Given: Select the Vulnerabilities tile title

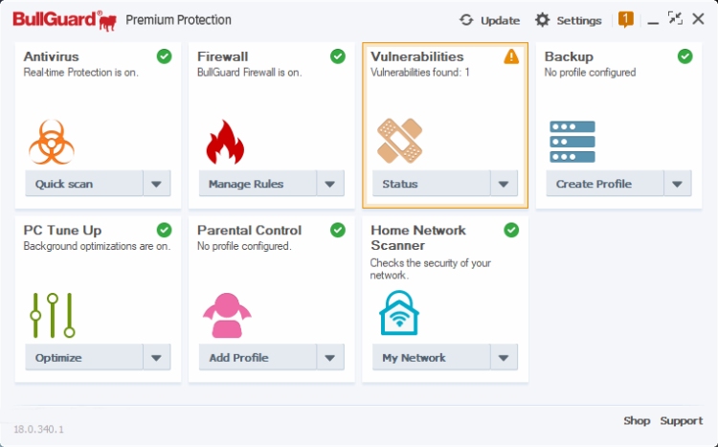Looking at the screenshot, I should pos(417,56).
